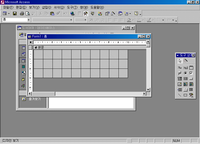Viewport: 200px width, 144px height.
Task: Select the Command Button tool in toolbox
Action: point(191,79)
